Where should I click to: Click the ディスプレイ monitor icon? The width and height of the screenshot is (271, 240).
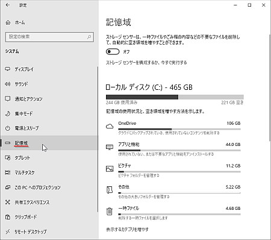point(8,69)
